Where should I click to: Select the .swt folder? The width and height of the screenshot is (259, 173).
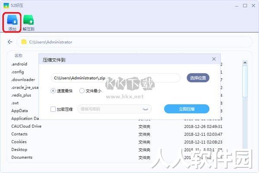15,103
